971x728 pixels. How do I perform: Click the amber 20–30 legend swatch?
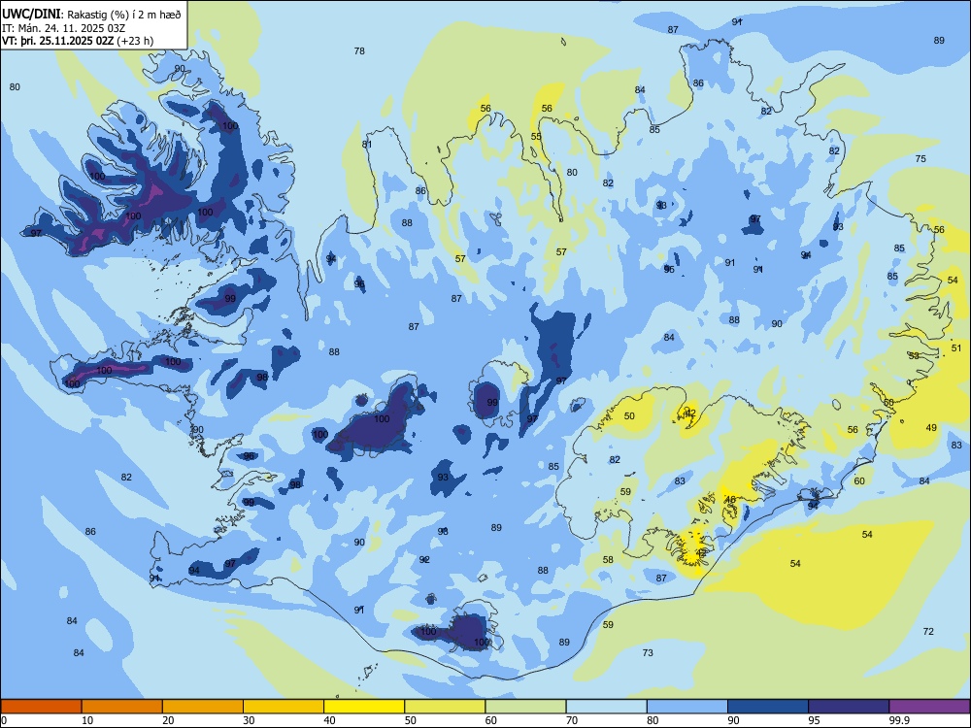(x=203, y=707)
